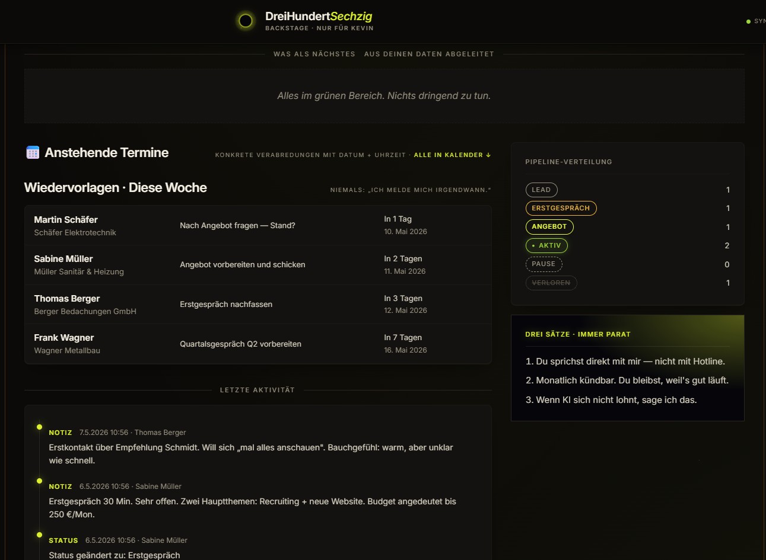Select the AKTIV pipeline badge
This screenshot has height=560, width=766.
point(546,245)
